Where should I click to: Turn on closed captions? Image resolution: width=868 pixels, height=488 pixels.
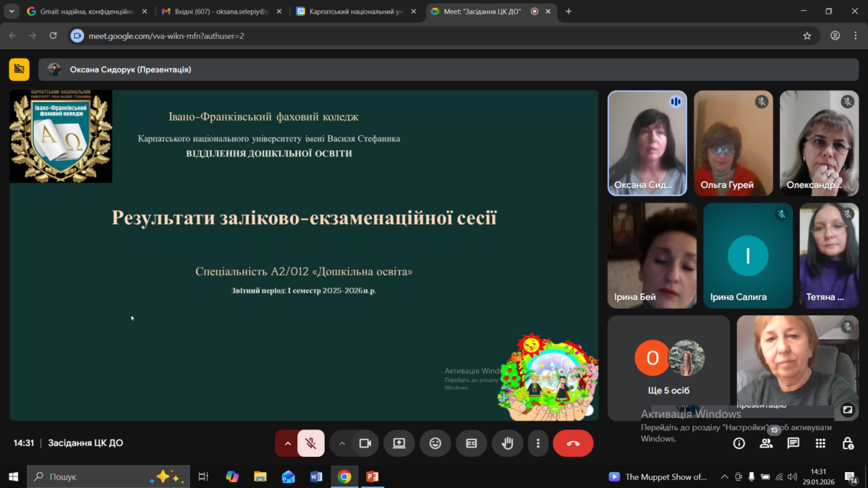[x=471, y=443]
